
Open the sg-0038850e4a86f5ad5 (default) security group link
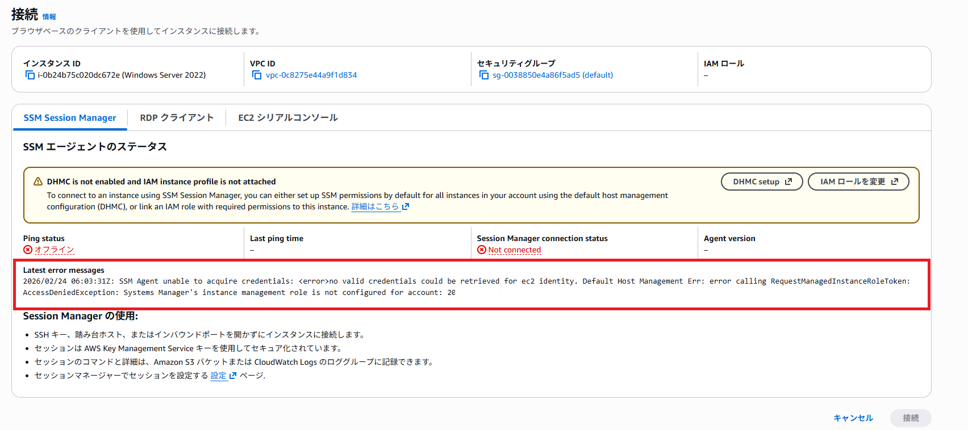[x=553, y=75]
